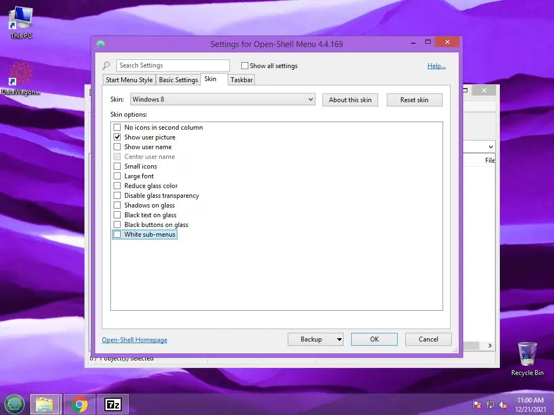Check Black buttons on glass
The image size is (554, 415).
click(x=117, y=224)
